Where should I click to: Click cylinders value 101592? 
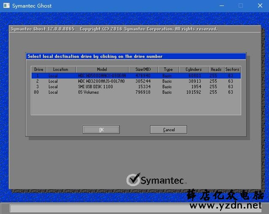coord(194,92)
